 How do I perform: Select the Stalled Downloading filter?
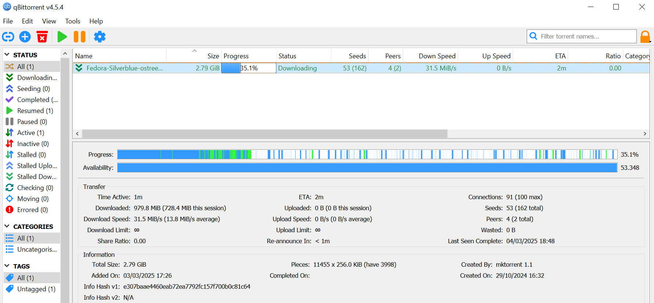(x=32, y=176)
